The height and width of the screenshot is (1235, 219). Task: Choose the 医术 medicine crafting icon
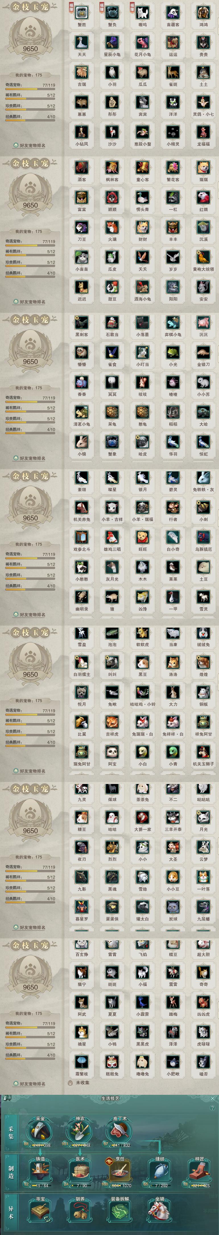(80, 1172)
